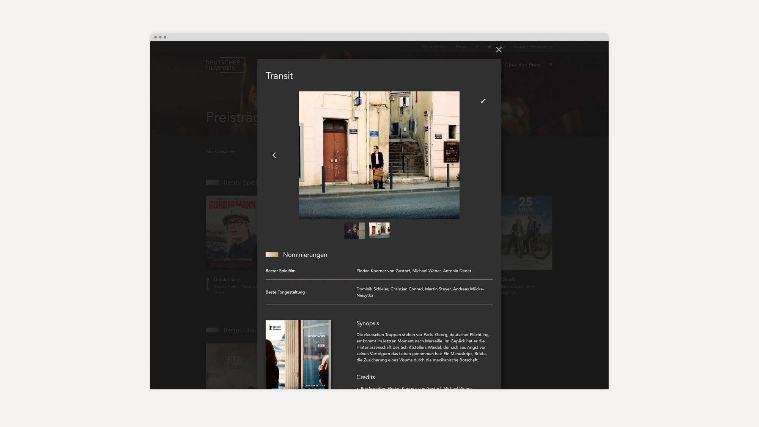
Task: Click the Transit film poster
Action: point(298,355)
